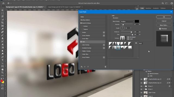The width and height of the screenshot is (174, 97).
Task: Select the Eyedropper tool
Action: tap(2, 29)
